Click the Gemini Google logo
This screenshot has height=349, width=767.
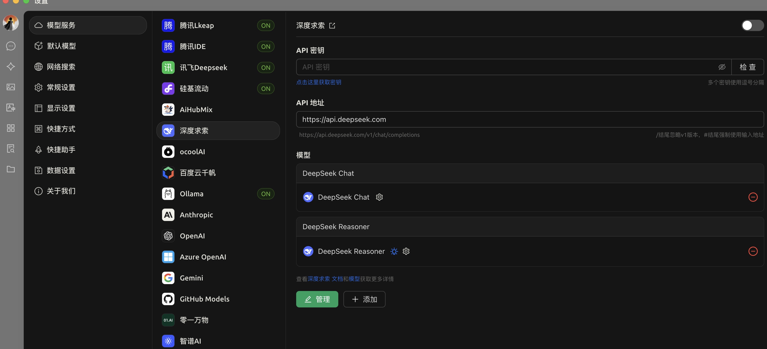pos(168,278)
